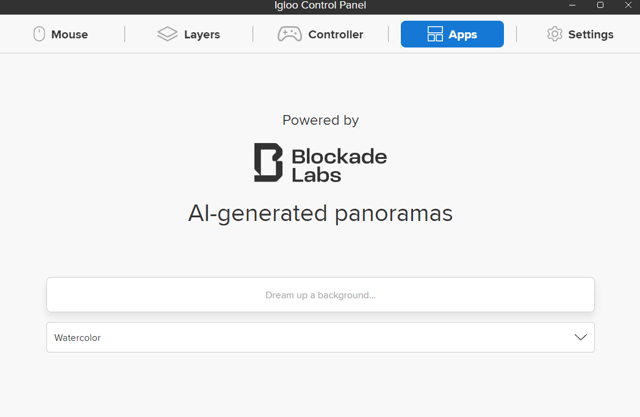Viewport: 640px width, 417px height.
Task: Click the gamepad controller icon
Action: tap(289, 34)
